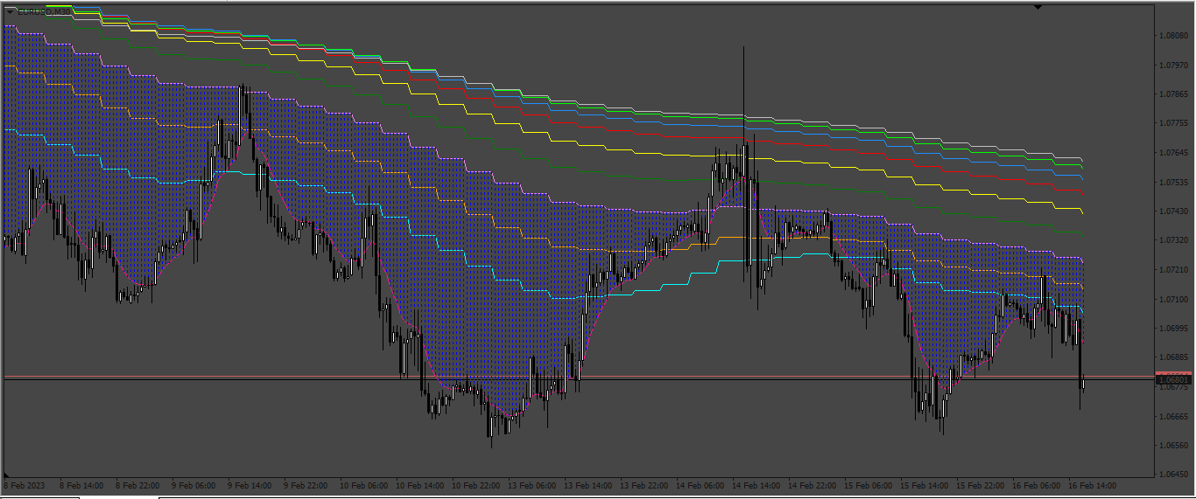Click the 1.06885 price scale label

pyautogui.click(x=1173, y=357)
